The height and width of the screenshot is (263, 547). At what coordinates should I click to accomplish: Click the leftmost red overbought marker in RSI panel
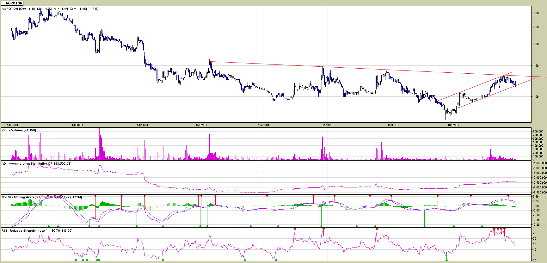click(295, 229)
